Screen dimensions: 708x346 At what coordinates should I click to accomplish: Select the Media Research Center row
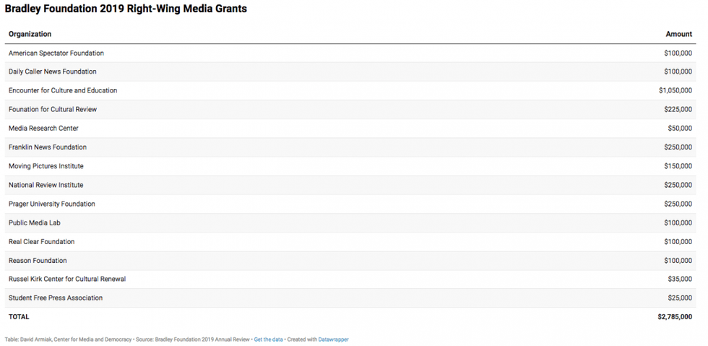[x=43, y=129]
